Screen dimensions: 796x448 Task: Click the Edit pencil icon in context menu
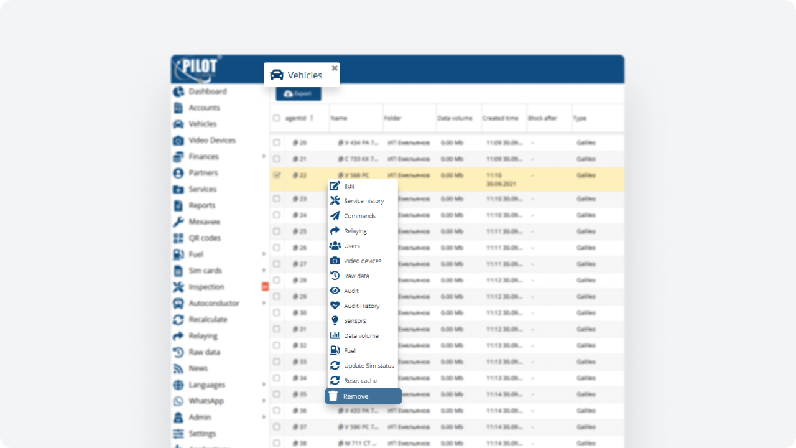[335, 186]
